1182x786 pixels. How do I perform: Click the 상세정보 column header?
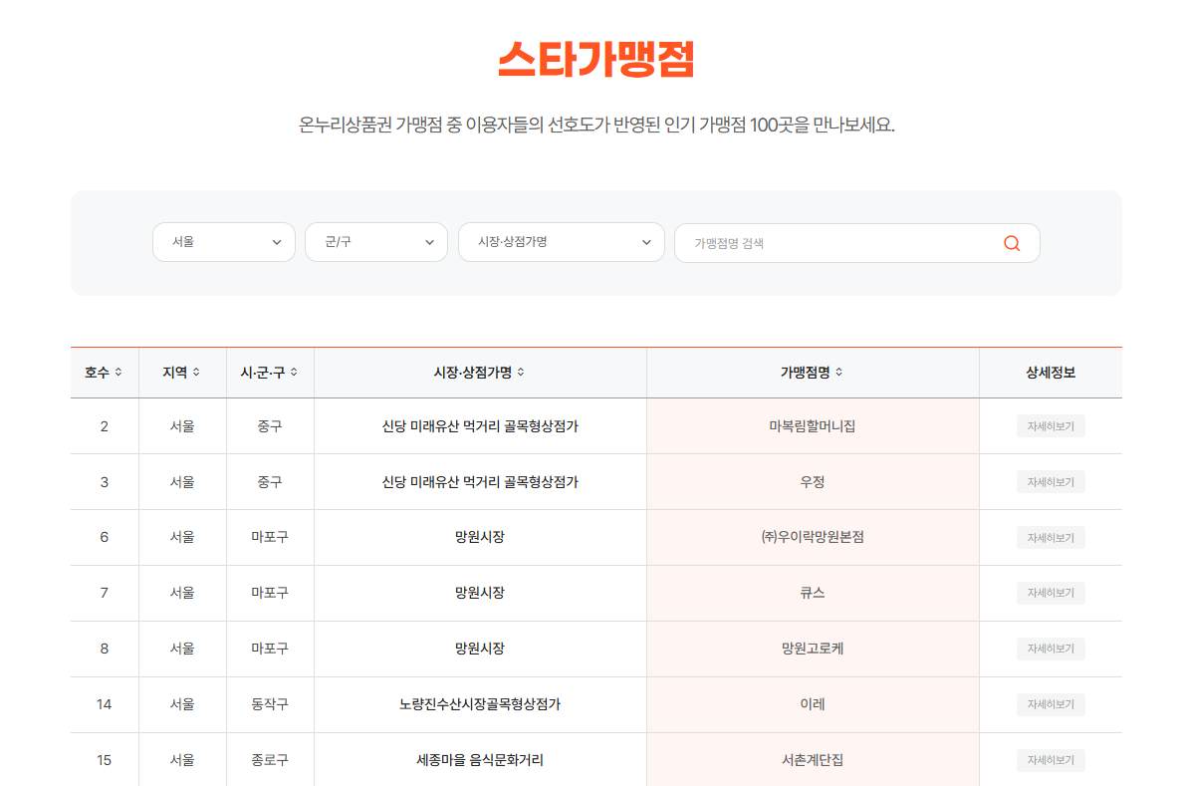pos(1051,372)
